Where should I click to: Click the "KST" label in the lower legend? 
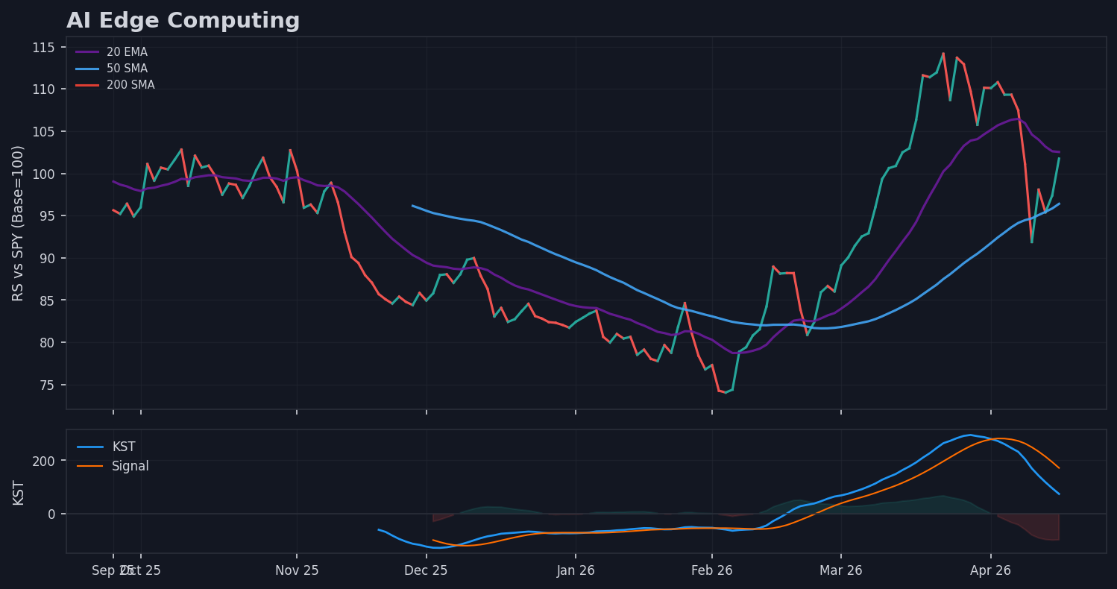(x=124, y=447)
